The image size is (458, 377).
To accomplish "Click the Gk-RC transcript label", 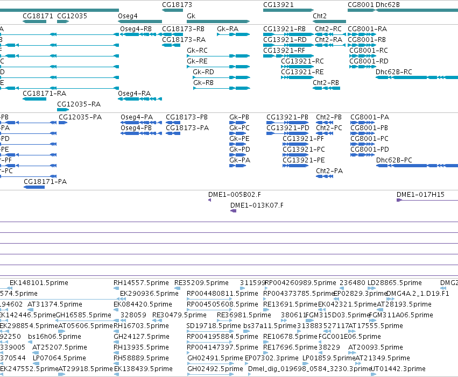I will pyautogui.click(x=197, y=51).
